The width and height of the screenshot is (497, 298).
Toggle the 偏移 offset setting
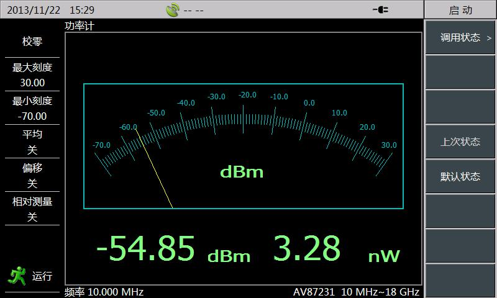[32, 175]
